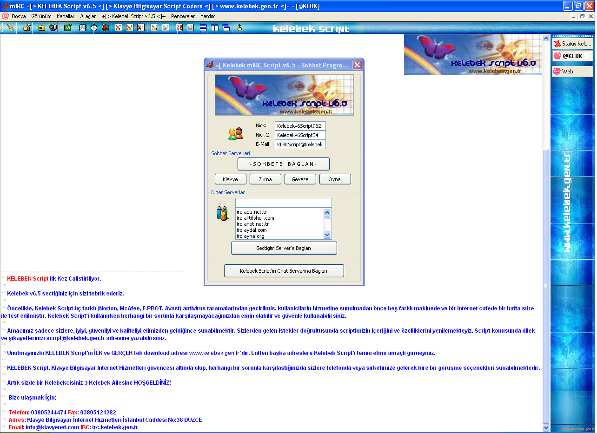This screenshot has width=597, height=433.
Task: Open the channels list icon with the globe
Action: (53, 28)
